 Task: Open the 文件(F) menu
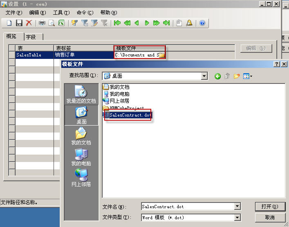point(14,13)
